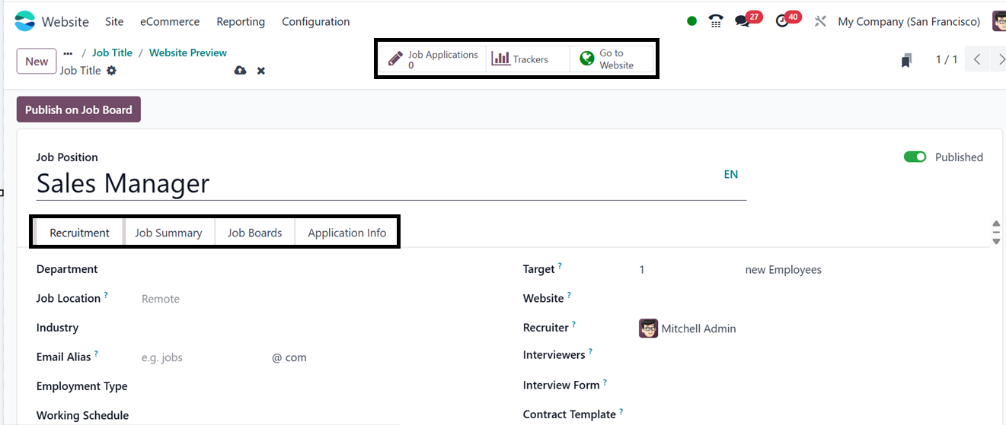
Task: Click the Publish on Job Board button
Action: pyautogui.click(x=78, y=109)
